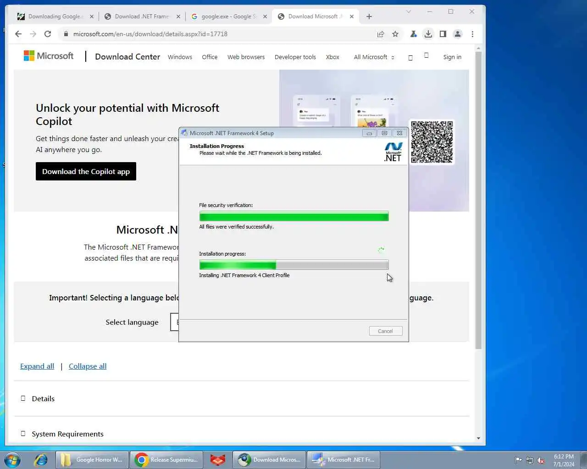Screen dimensions: 587x469
Task: Click the .NET Setup title bar icon
Action: tap(184, 133)
